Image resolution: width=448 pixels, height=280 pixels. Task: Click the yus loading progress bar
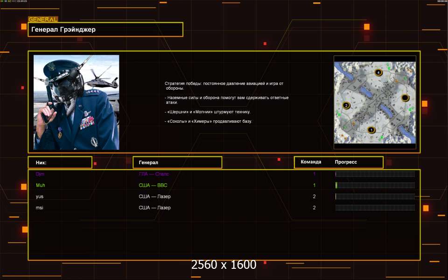click(x=375, y=196)
